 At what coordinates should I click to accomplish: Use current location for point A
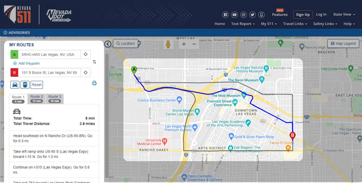tap(86, 54)
